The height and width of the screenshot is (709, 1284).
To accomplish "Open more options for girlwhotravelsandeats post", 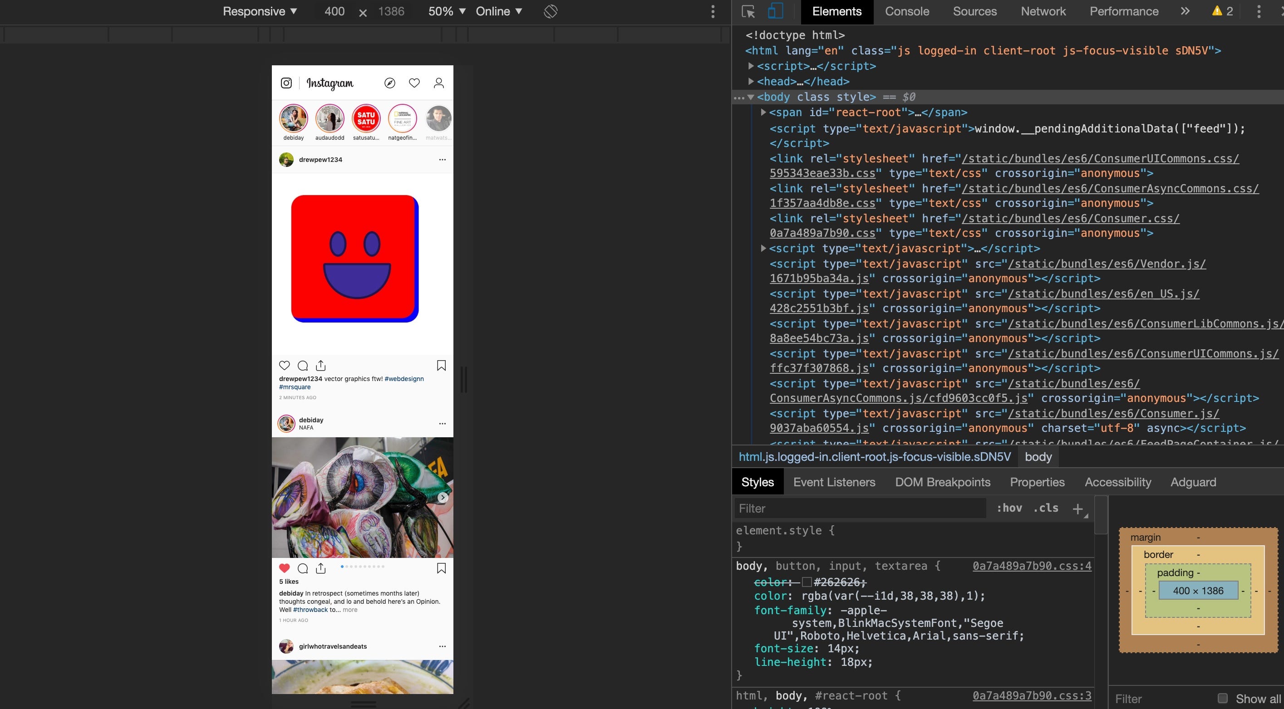I will [442, 646].
